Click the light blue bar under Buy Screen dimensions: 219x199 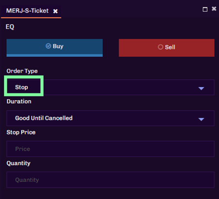pyautogui.click(x=54, y=55)
